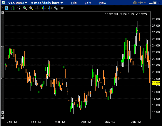Open the File menu

pos(74,3)
